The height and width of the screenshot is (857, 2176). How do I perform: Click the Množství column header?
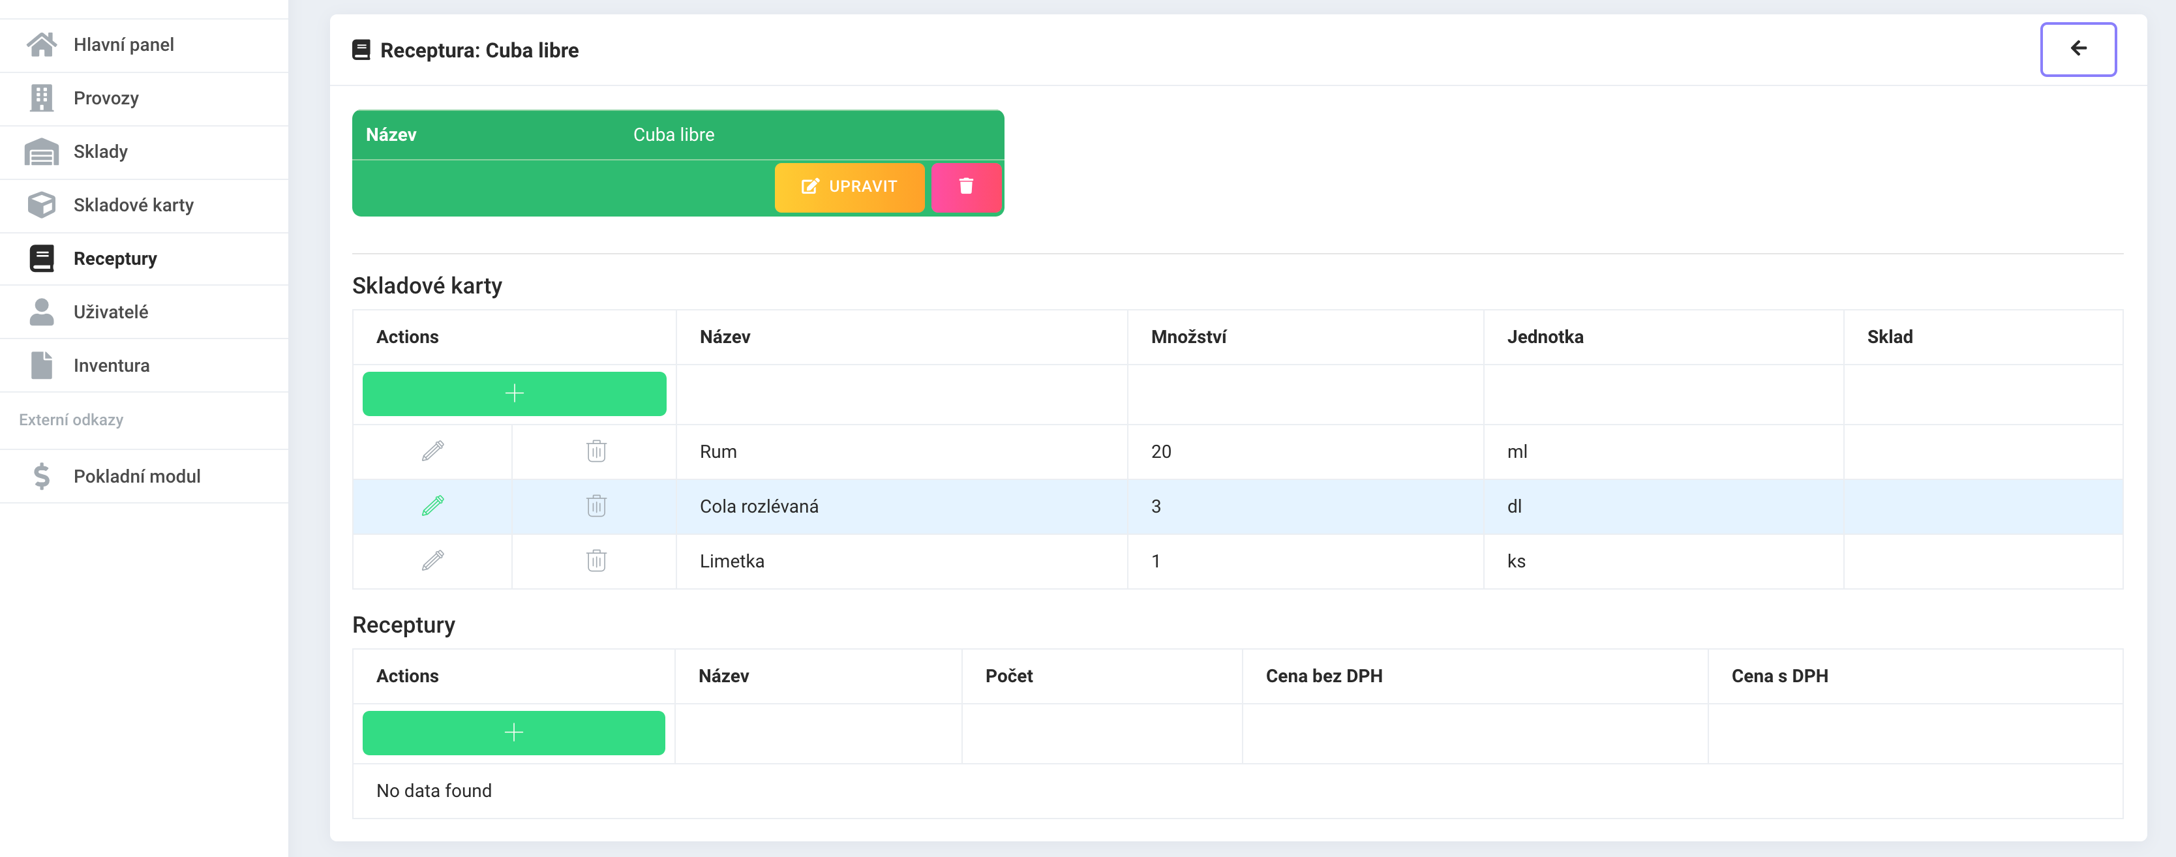coord(1188,337)
